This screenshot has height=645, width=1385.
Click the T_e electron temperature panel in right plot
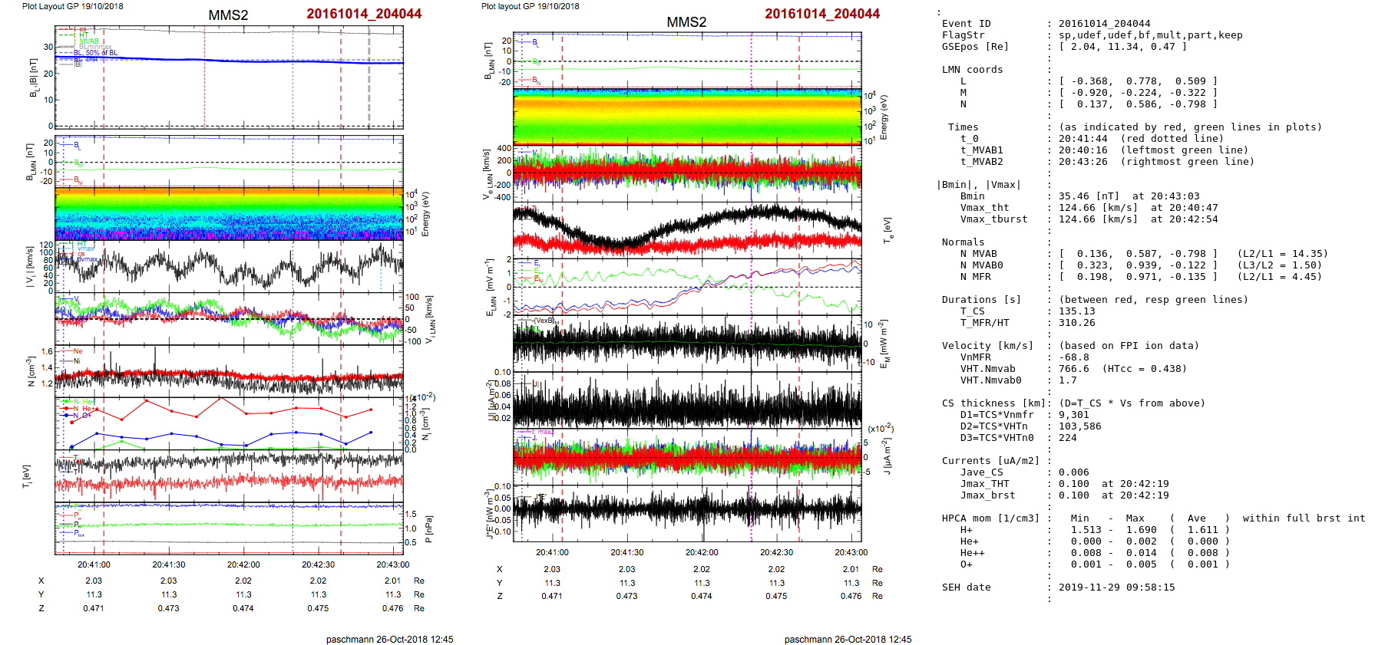point(687,229)
